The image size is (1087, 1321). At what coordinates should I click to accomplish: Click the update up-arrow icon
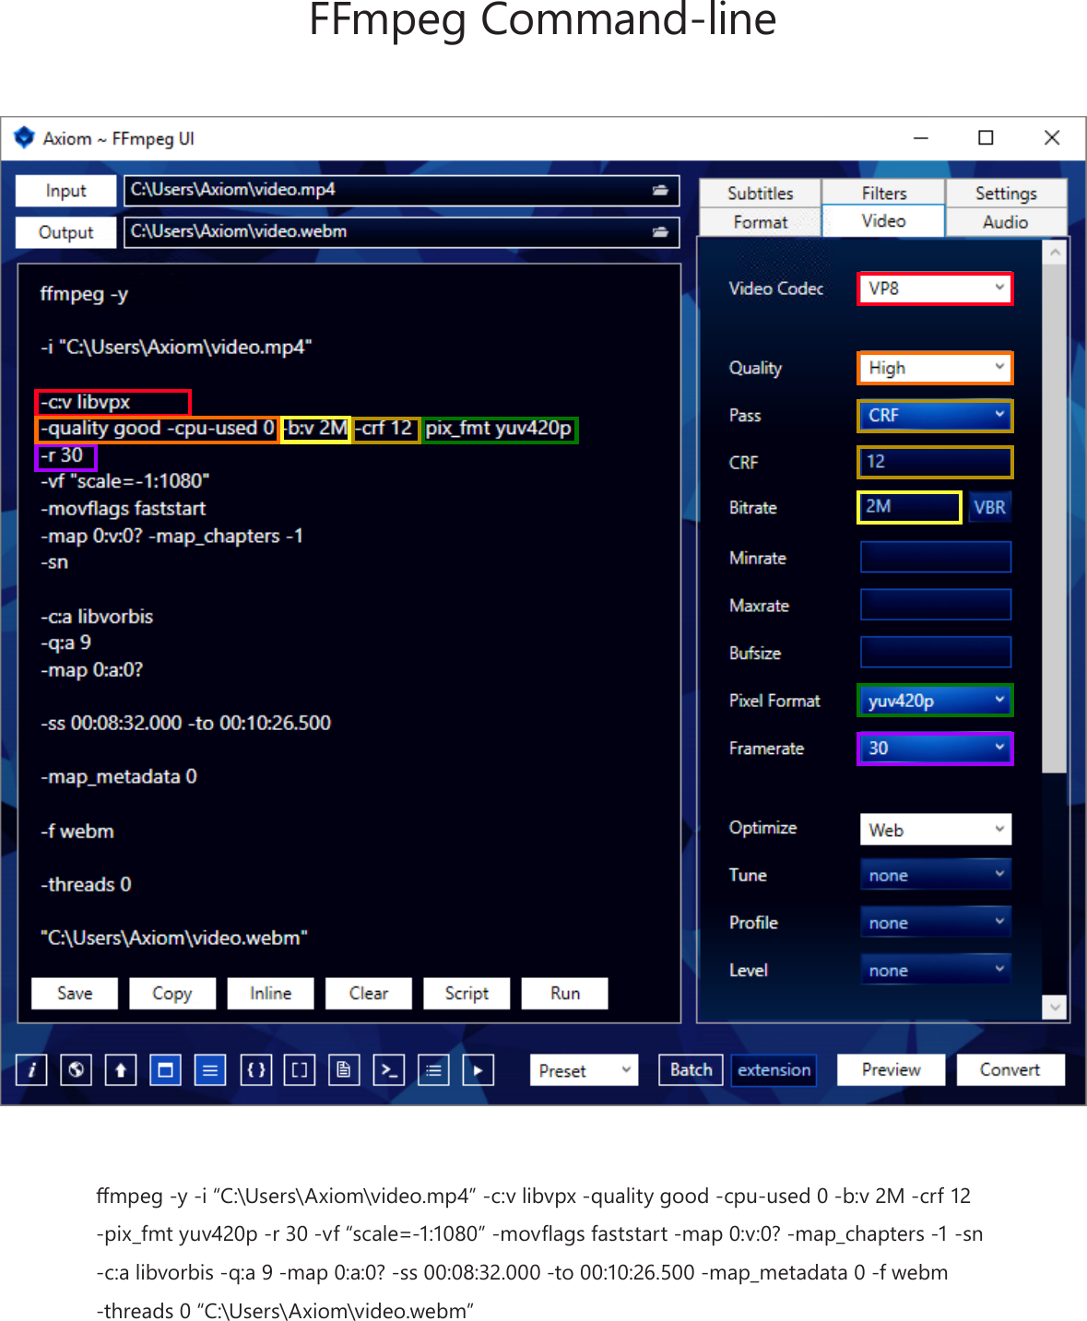[121, 1069]
